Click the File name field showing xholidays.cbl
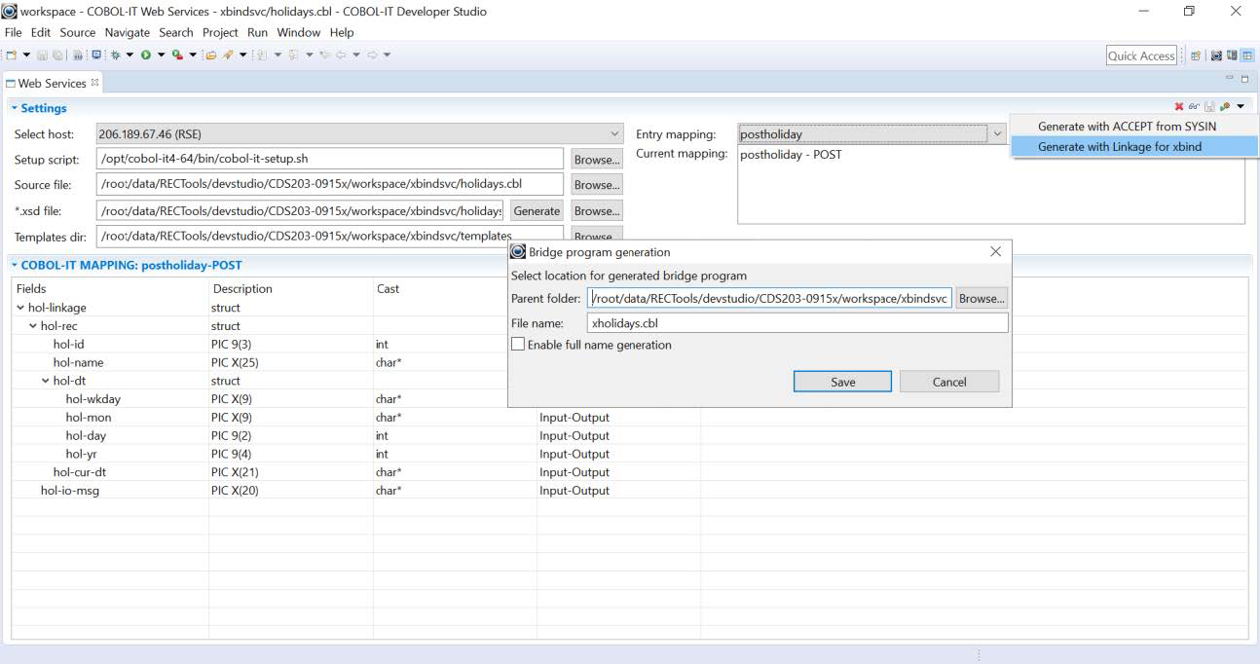This screenshot has width=1260, height=664. [798, 322]
